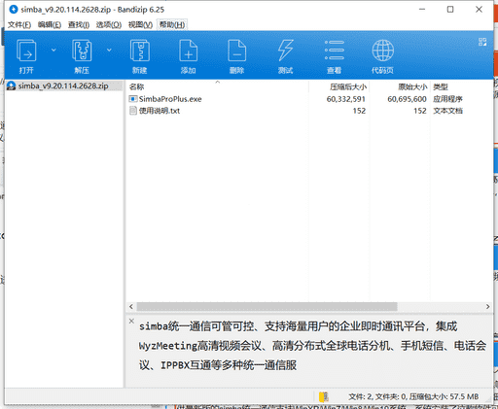Maximize the Bandizip window

[x=450, y=10]
